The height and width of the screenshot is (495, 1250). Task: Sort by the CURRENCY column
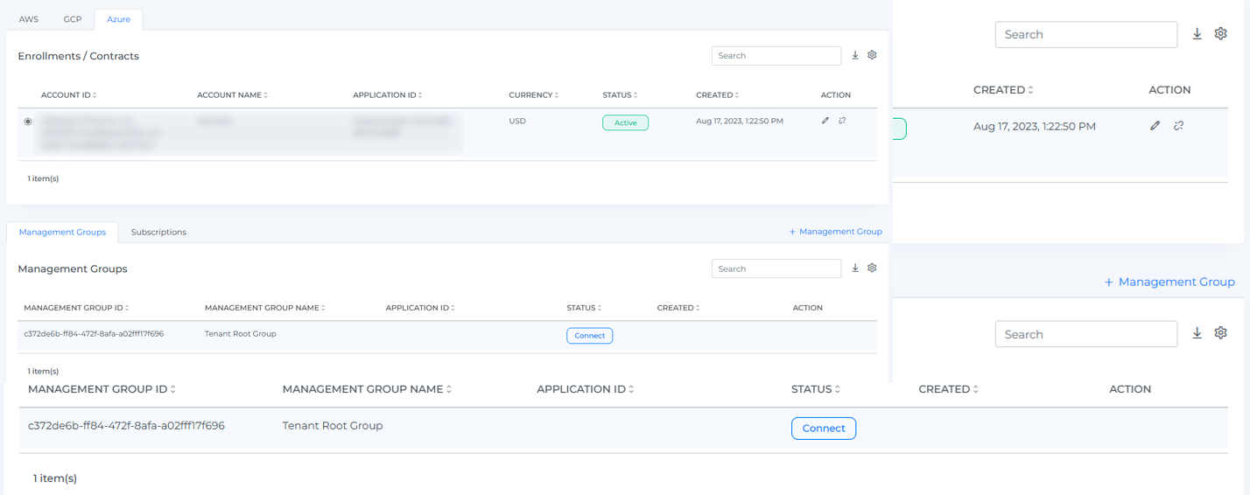tap(533, 94)
